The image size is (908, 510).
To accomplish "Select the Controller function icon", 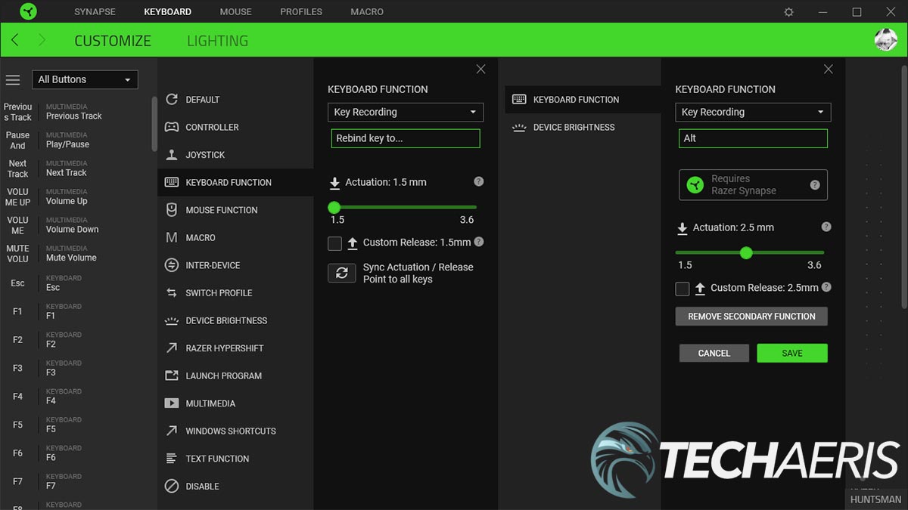I will tap(172, 127).
